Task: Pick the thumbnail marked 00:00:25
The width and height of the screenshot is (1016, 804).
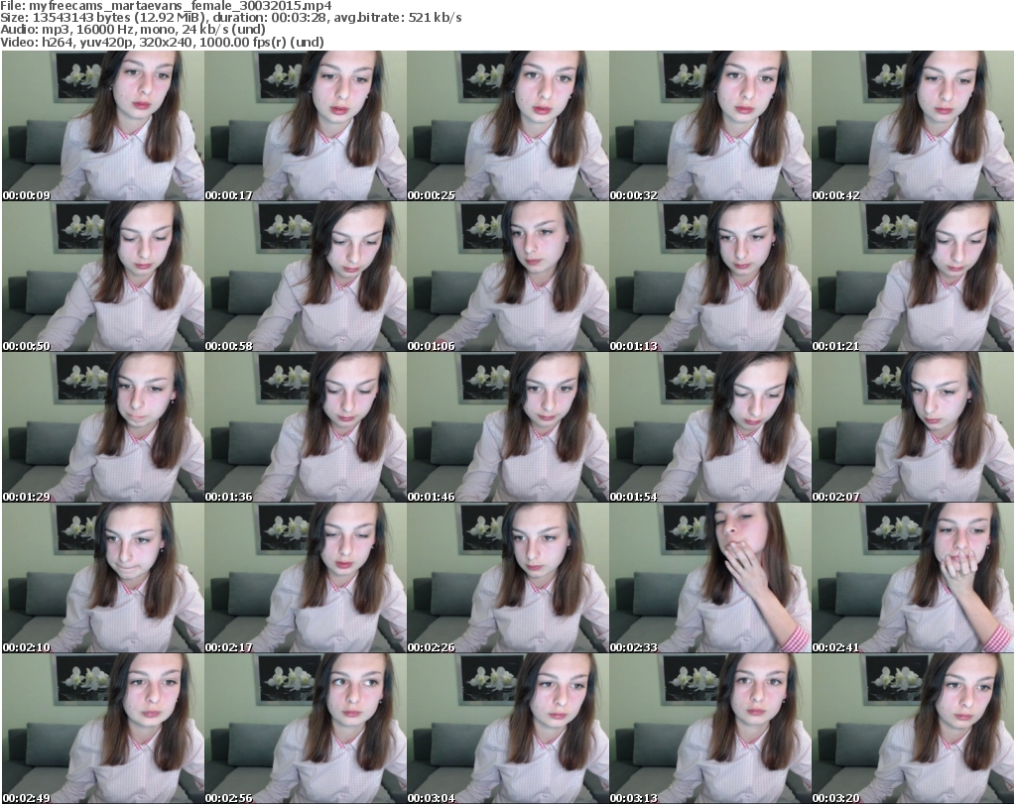Action: coord(507,126)
